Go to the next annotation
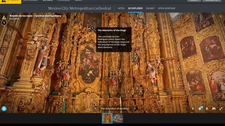The image size is (225, 126). pyautogui.click(x=135, y=108)
